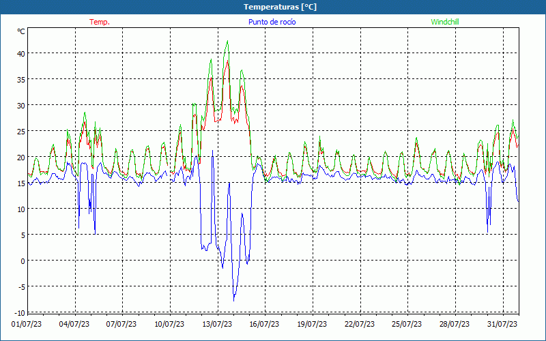Select the red Temp. legend label
The width and height of the screenshot is (546, 341).
click(100, 22)
